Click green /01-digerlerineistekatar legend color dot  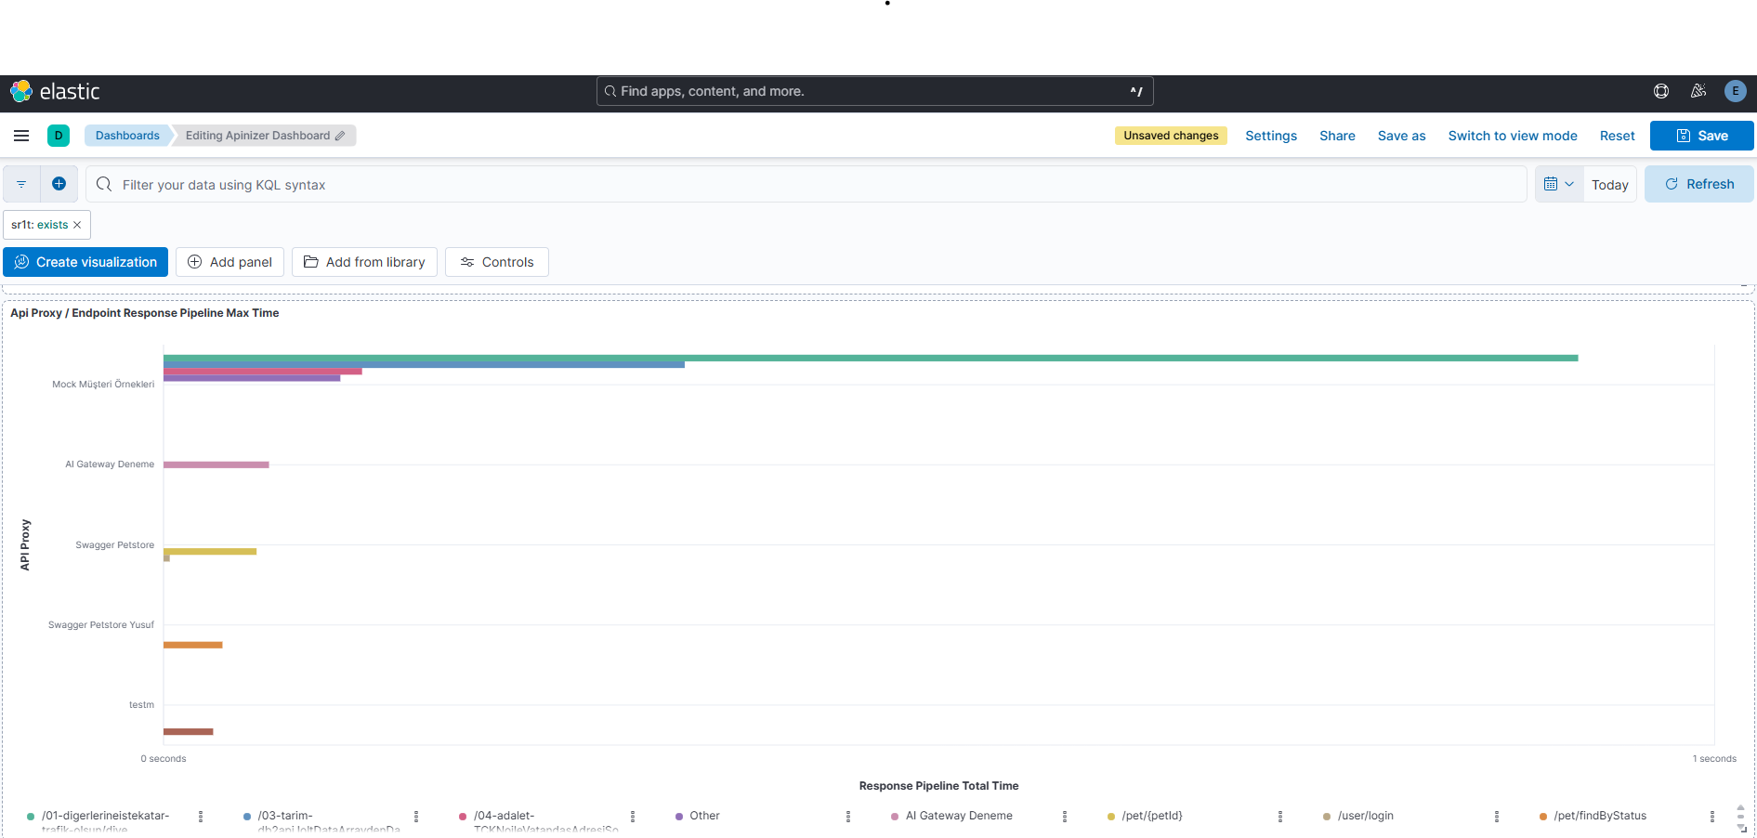pos(31,817)
